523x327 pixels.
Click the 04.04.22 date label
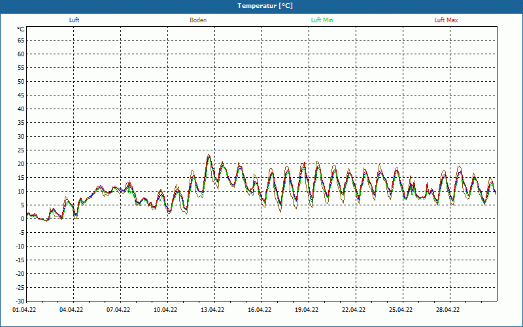coord(71,310)
